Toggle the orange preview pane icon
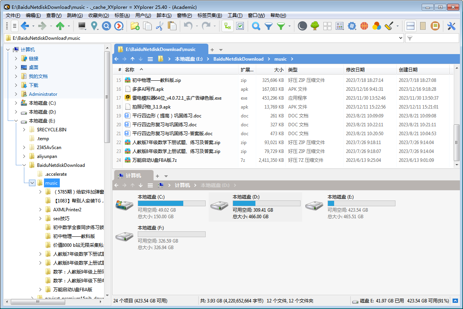The image size is (463, 309). tap(436, 26)
